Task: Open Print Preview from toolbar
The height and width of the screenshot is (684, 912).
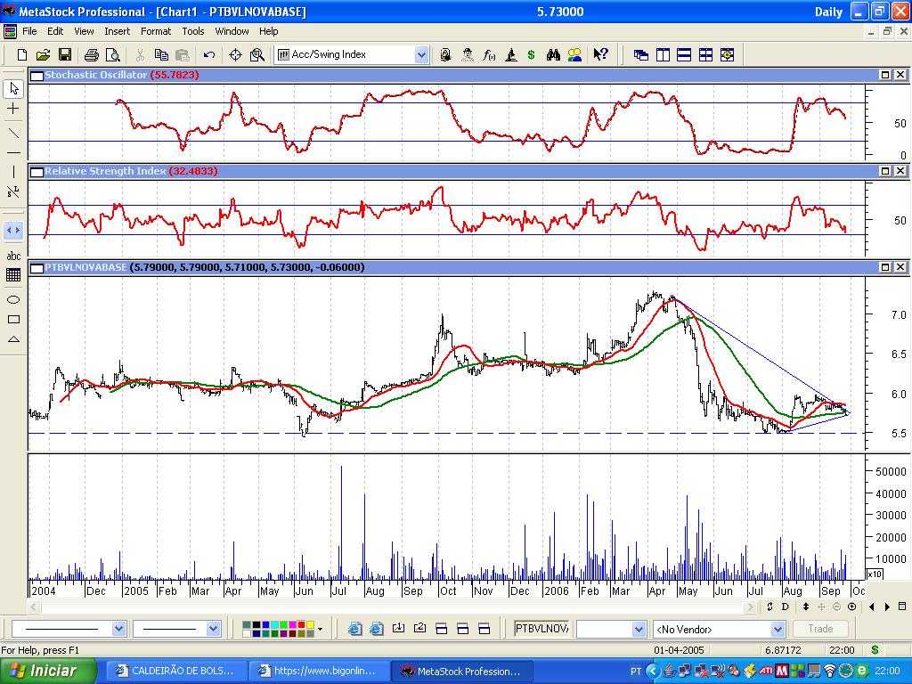Action: [x=111, y=55]
